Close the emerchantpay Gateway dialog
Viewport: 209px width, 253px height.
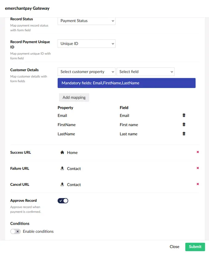click(x=174, y=247)
